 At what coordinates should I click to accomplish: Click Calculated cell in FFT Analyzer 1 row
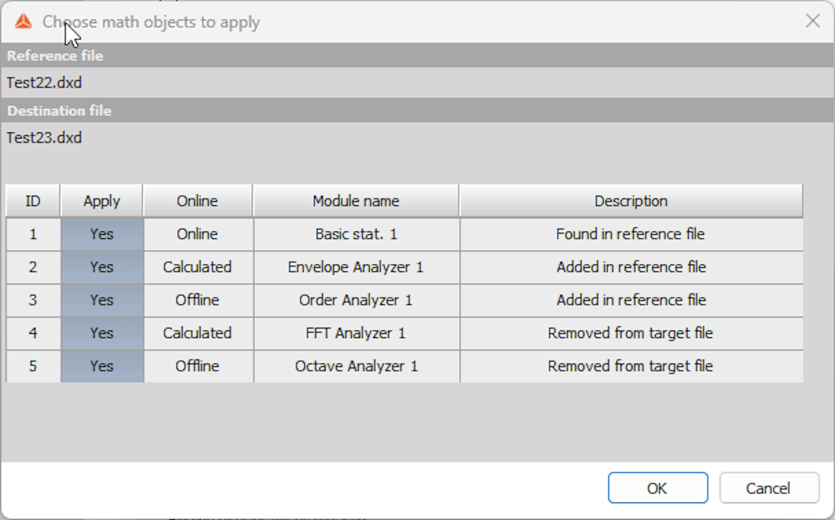198,334
